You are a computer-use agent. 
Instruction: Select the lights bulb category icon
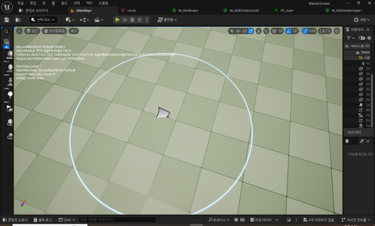(10, 95)
